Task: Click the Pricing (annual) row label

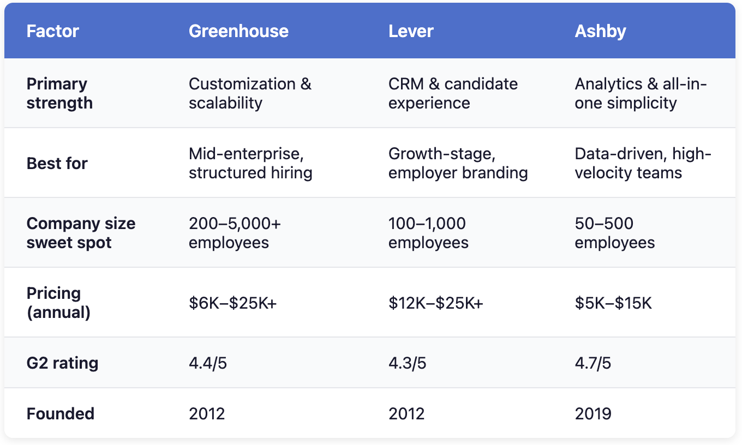Action: [58, 303]
